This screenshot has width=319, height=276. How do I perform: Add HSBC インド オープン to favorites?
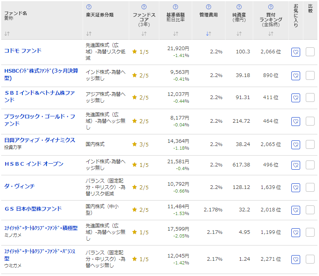pyautogui.click(x=296, y=165)
